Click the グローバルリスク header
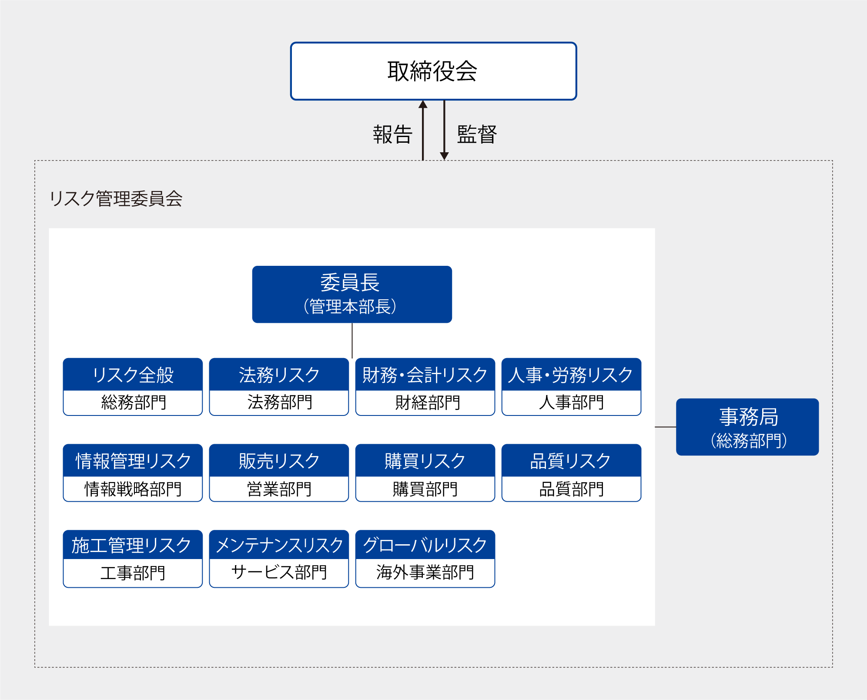This screenshot has height=700, width=867. (425, 545)
